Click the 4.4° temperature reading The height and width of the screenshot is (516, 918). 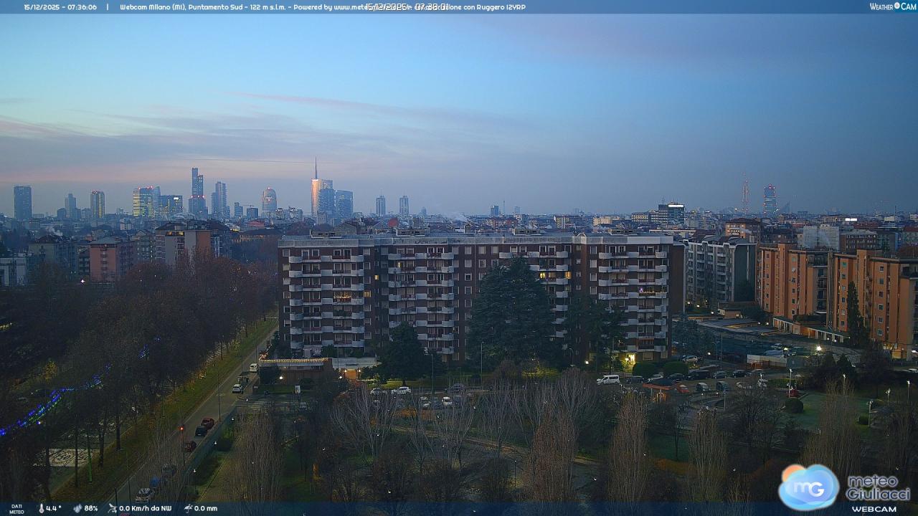point(54,508)
